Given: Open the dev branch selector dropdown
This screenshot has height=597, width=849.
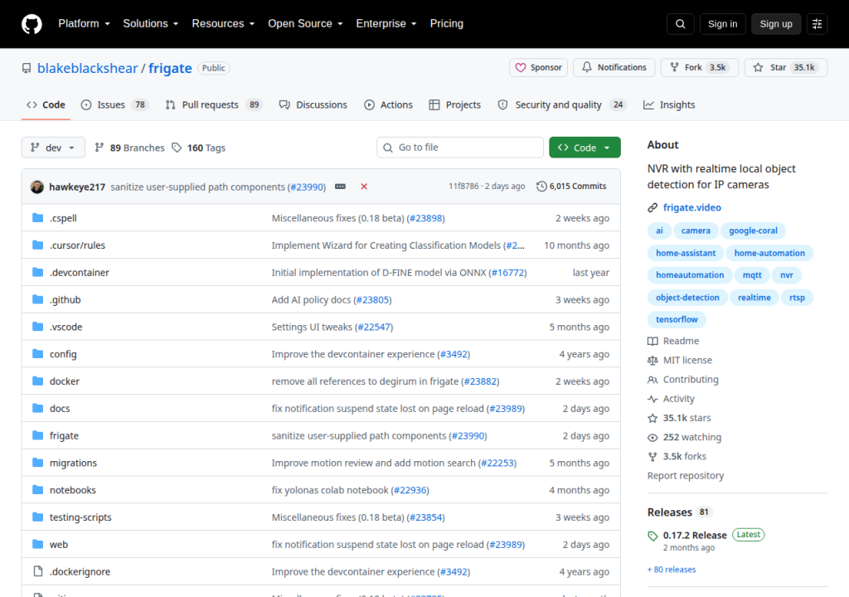Looking at the screenshot, I should [x=53, y=148].
